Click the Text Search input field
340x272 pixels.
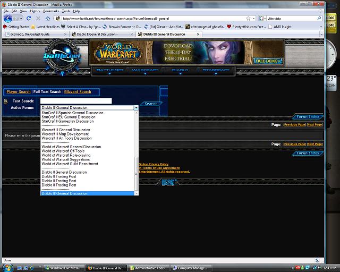coord(75,101)
